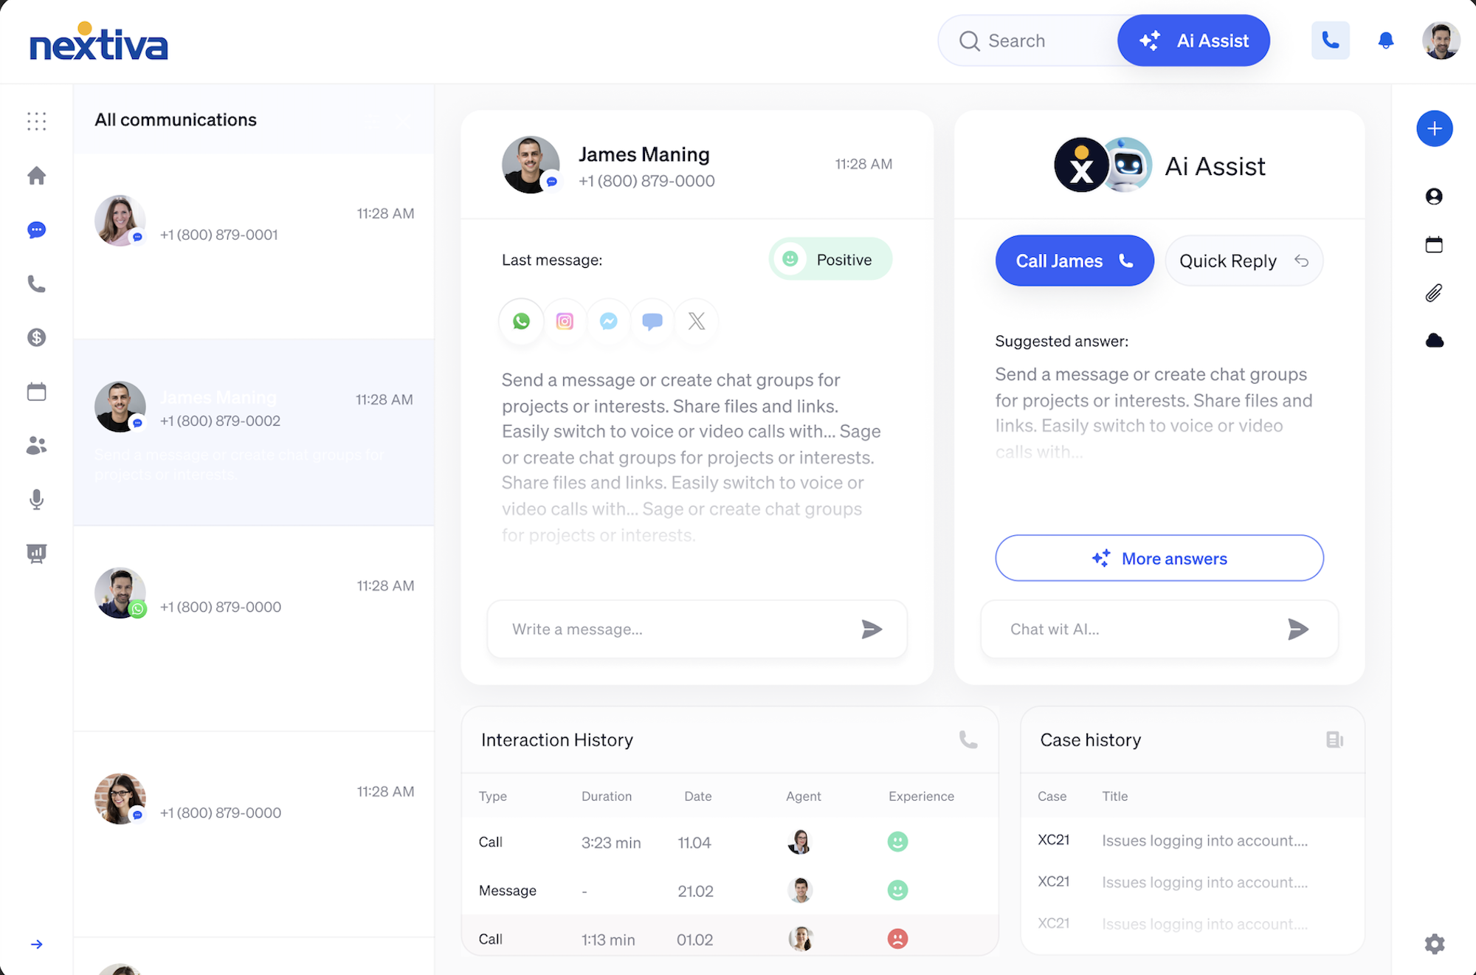This screenshot has width=1476, height=975.
Task: Click the Case column header
Action: [x=1052, y=796]
